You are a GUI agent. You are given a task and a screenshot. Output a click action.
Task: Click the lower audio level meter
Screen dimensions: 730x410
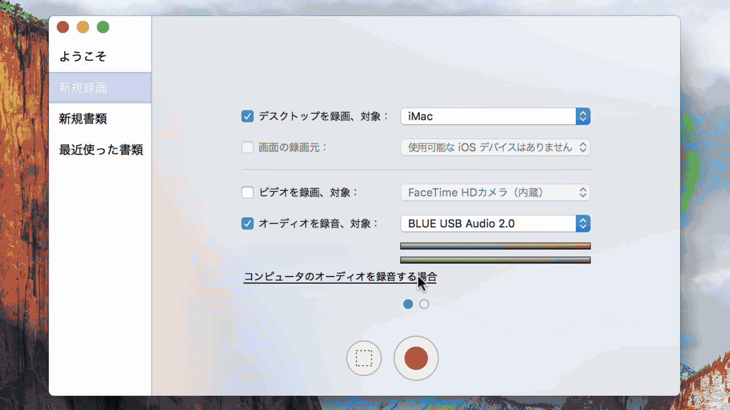coord(495,260)
